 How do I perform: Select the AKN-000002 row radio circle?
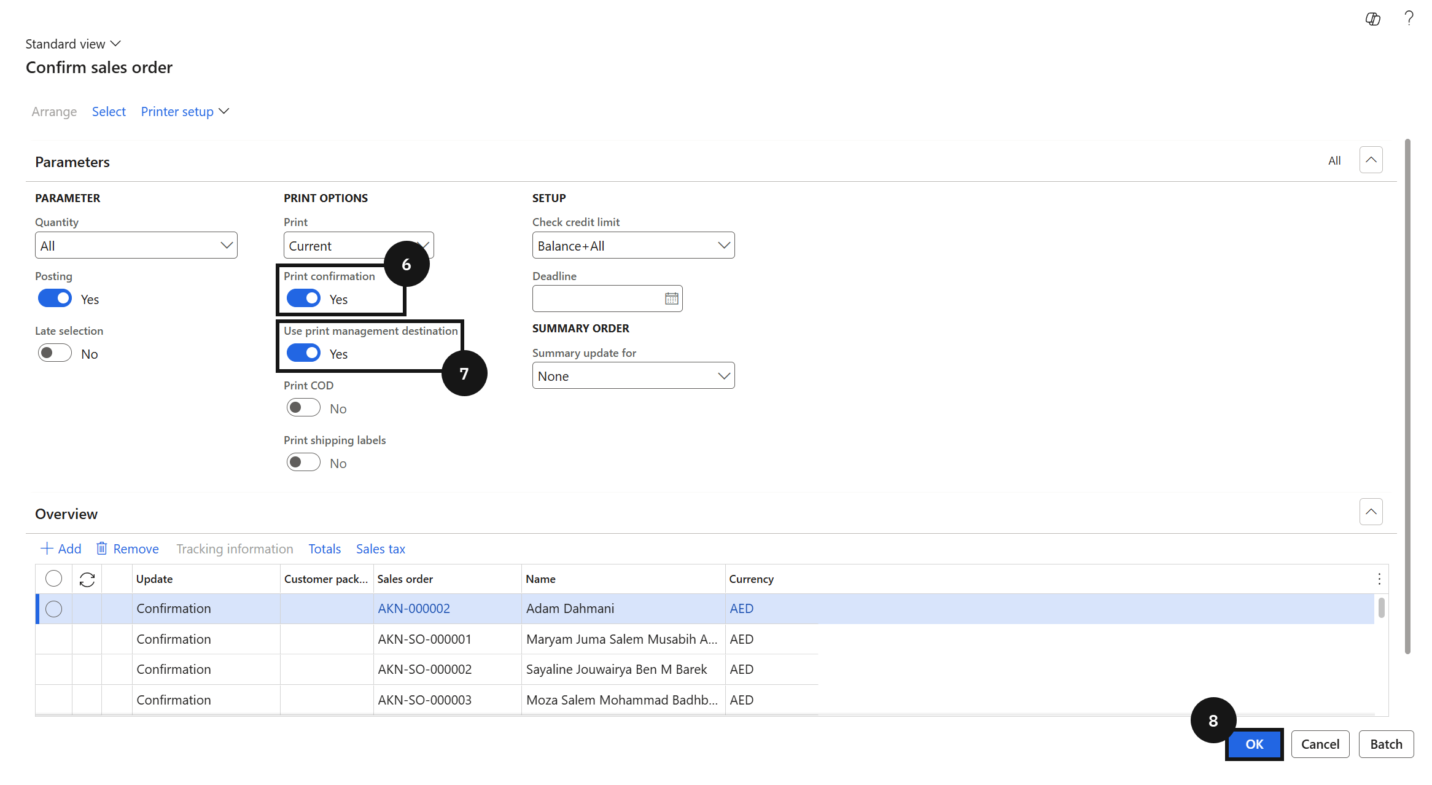[x=54, y=609]
